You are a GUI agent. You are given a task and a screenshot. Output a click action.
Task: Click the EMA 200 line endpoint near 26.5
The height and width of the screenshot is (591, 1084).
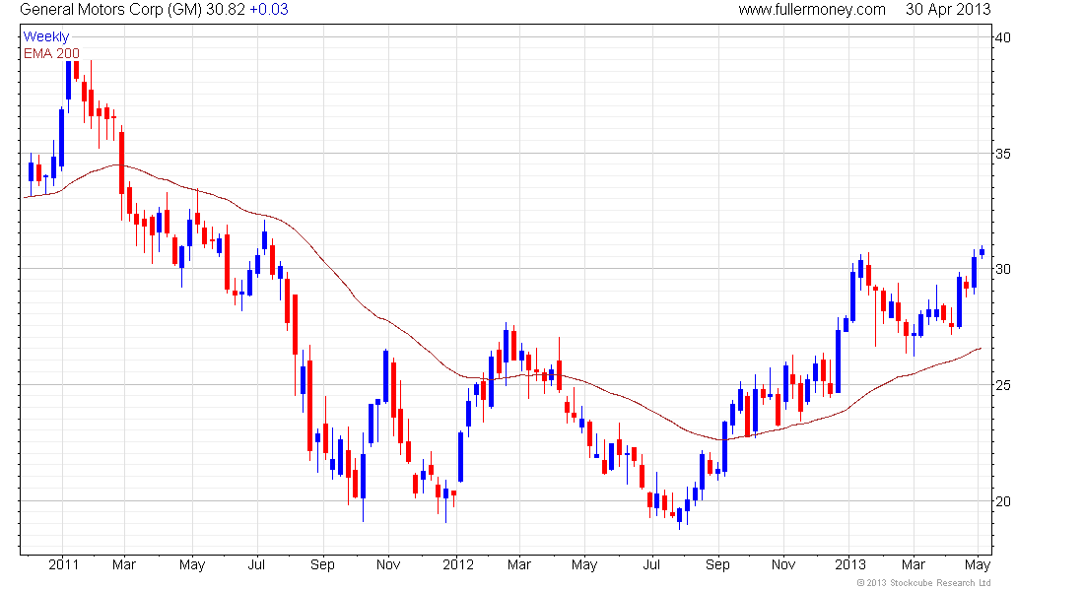[981, 349]
